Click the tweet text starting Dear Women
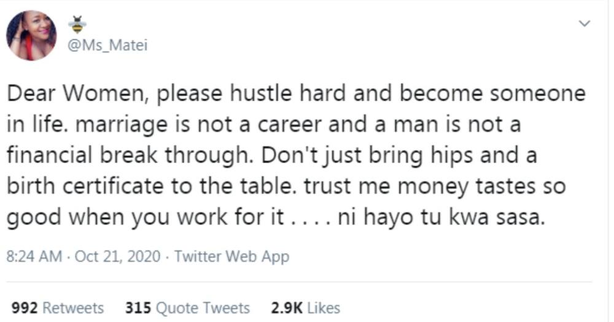Screen dimensions: 614x322 coord(296,155)
